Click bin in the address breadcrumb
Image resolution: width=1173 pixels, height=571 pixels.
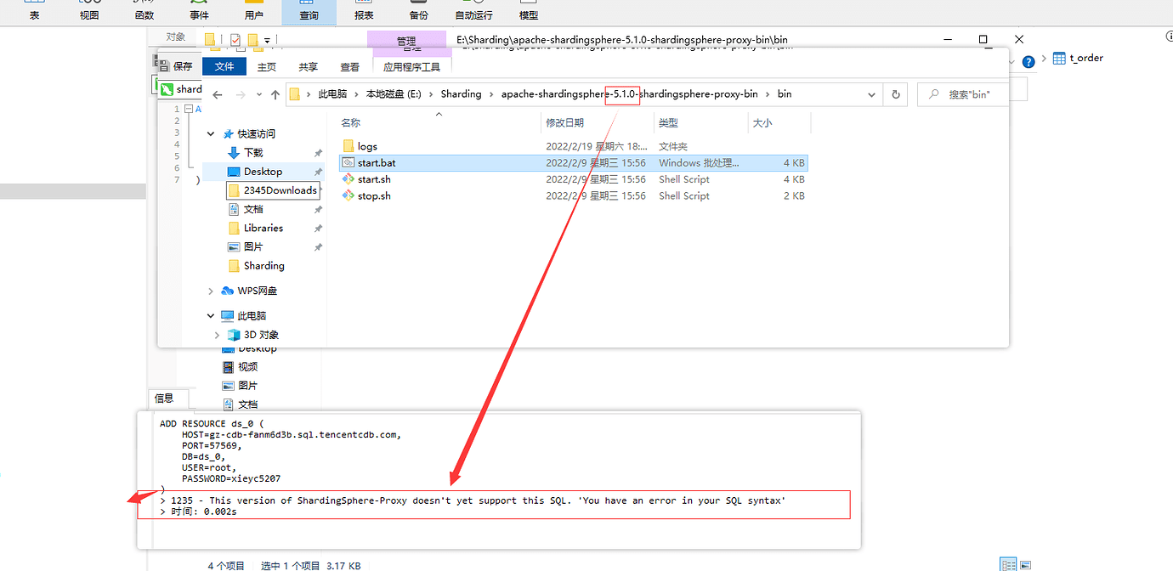pos(785,94)
